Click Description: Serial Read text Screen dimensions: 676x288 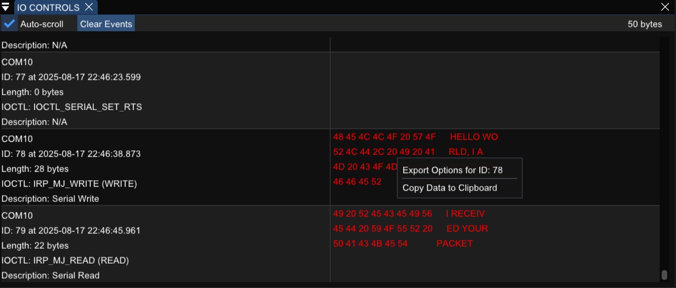[x=50, y=275]
